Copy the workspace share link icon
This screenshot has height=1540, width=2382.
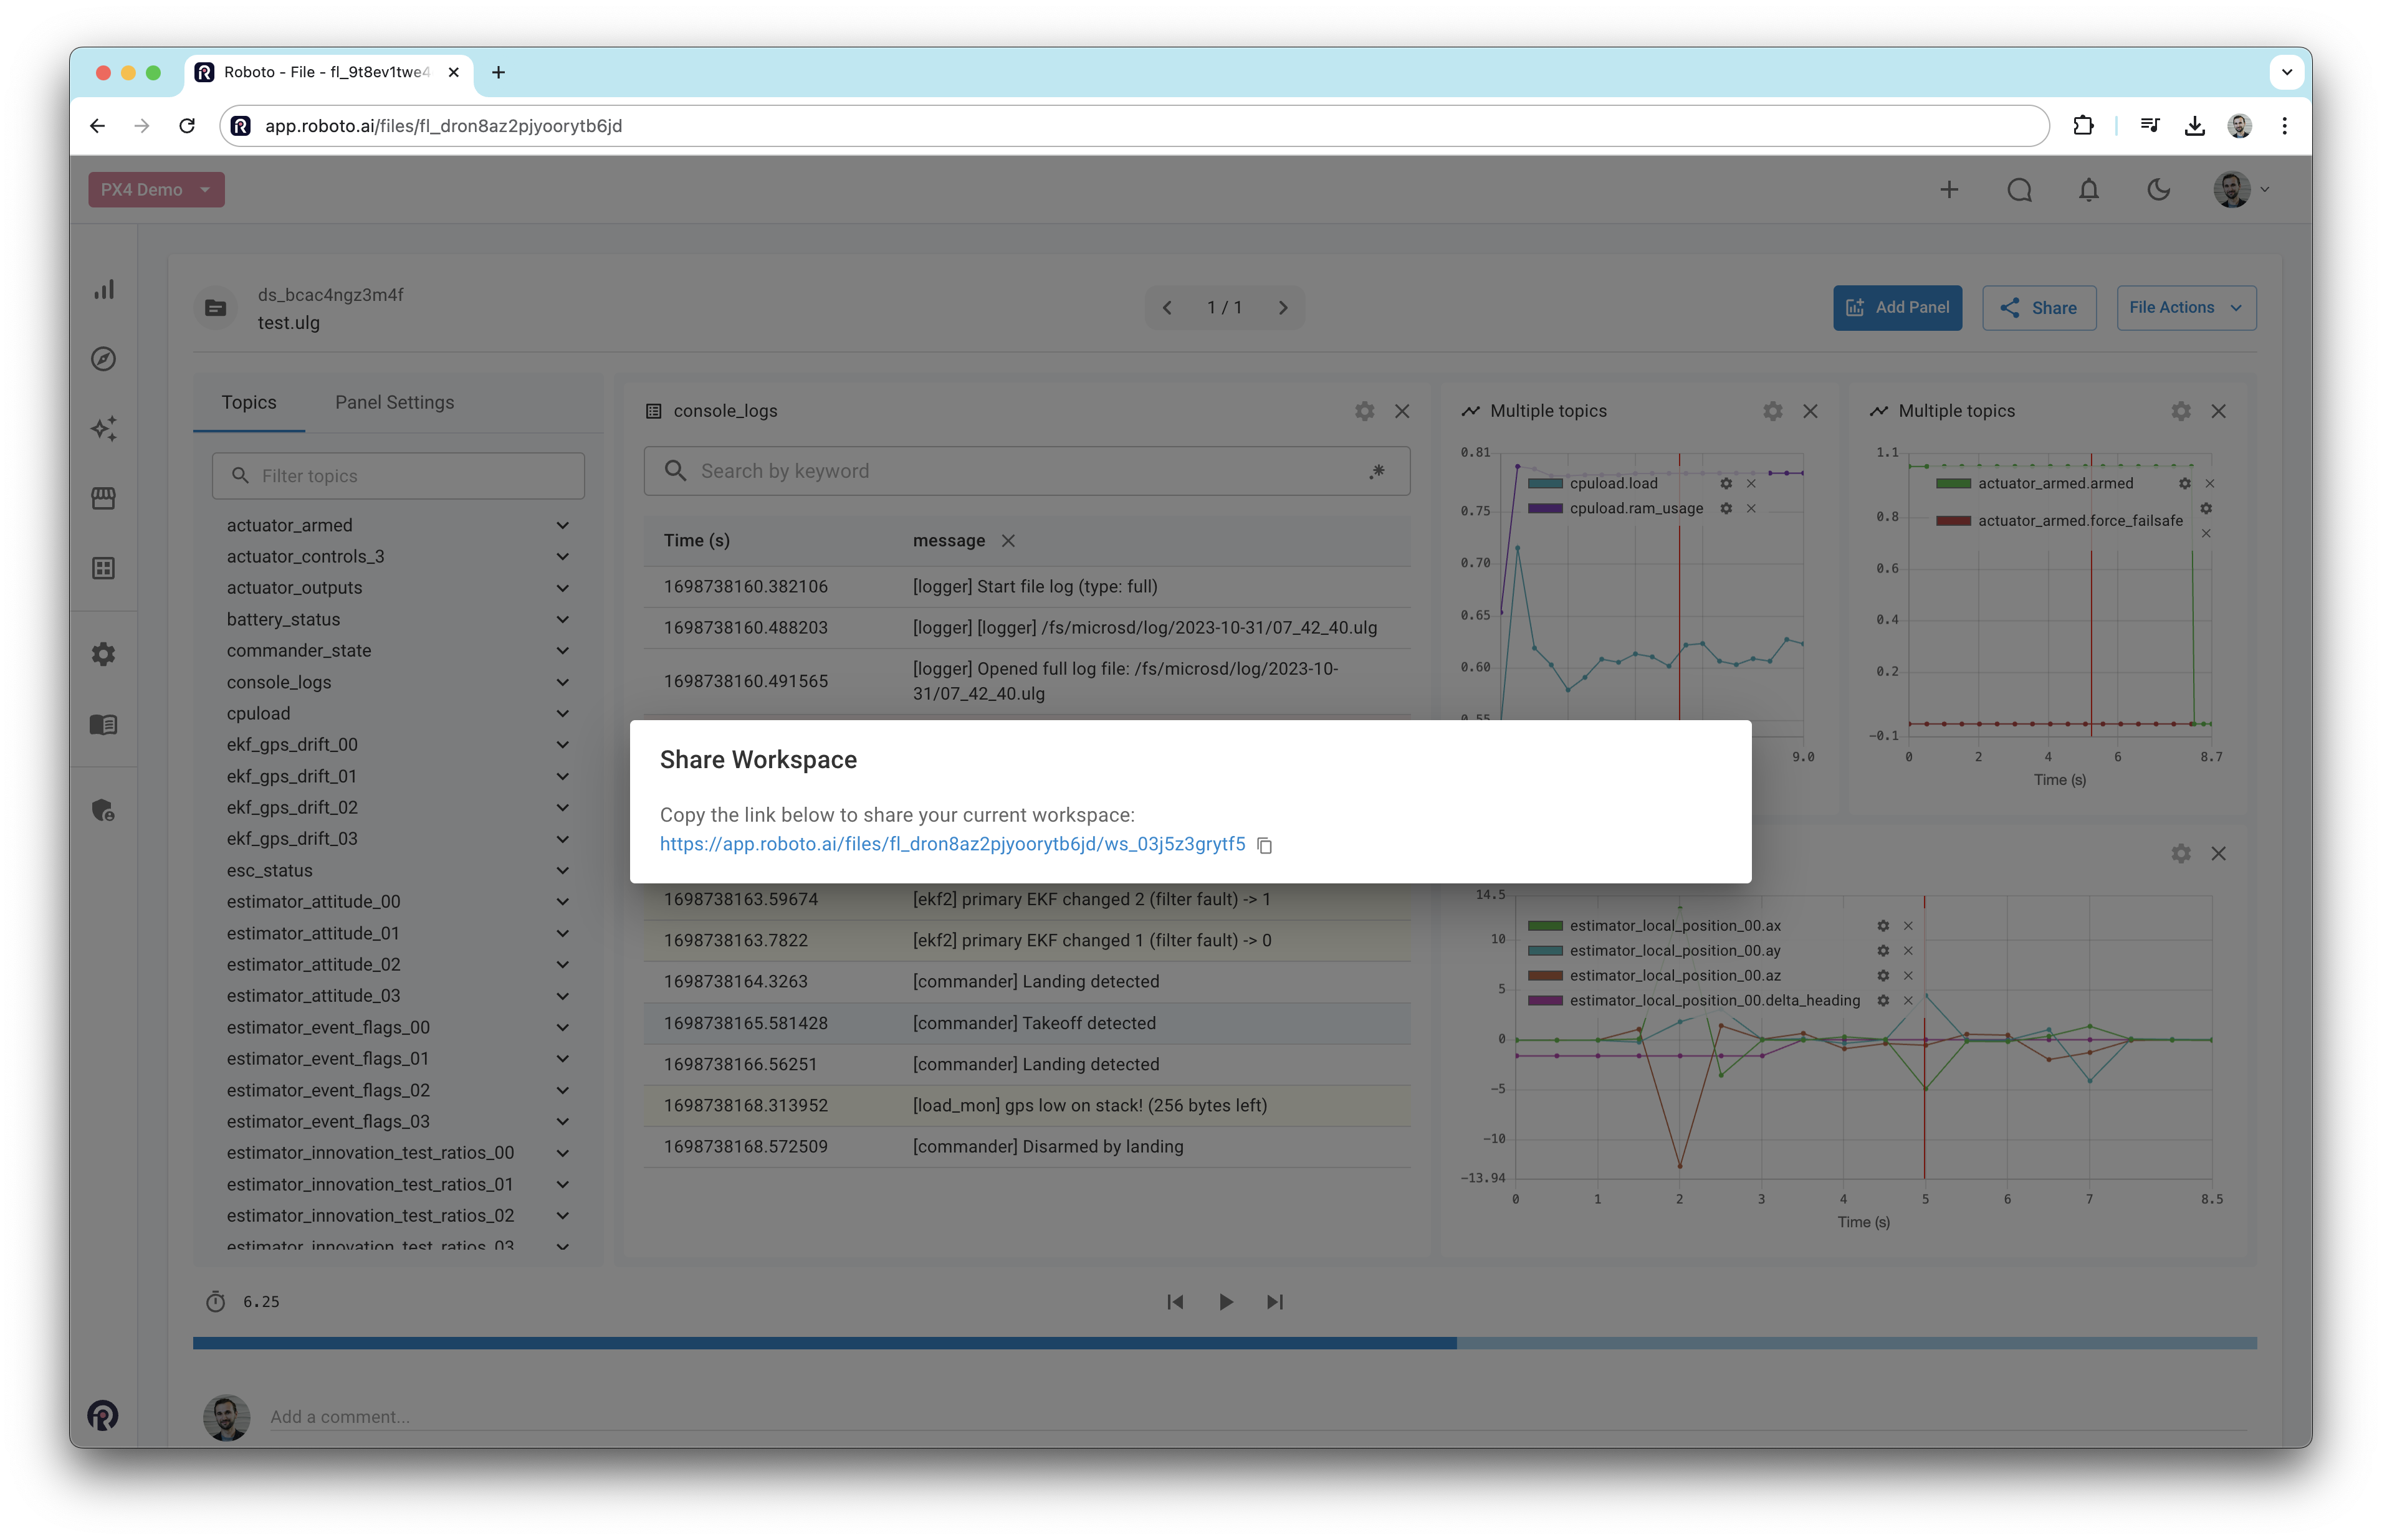(1265, 846)
